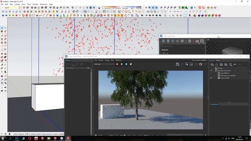The height and width of the screenshot is (141, 251).
Task: Select the Stamp layer row
Action: (220, 68)
